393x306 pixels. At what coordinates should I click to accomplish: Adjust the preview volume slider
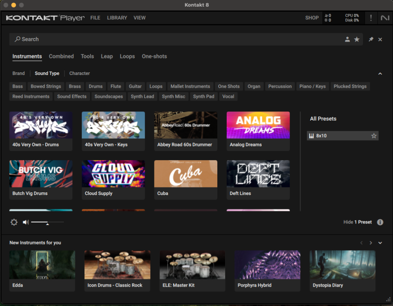coord(48,222)
